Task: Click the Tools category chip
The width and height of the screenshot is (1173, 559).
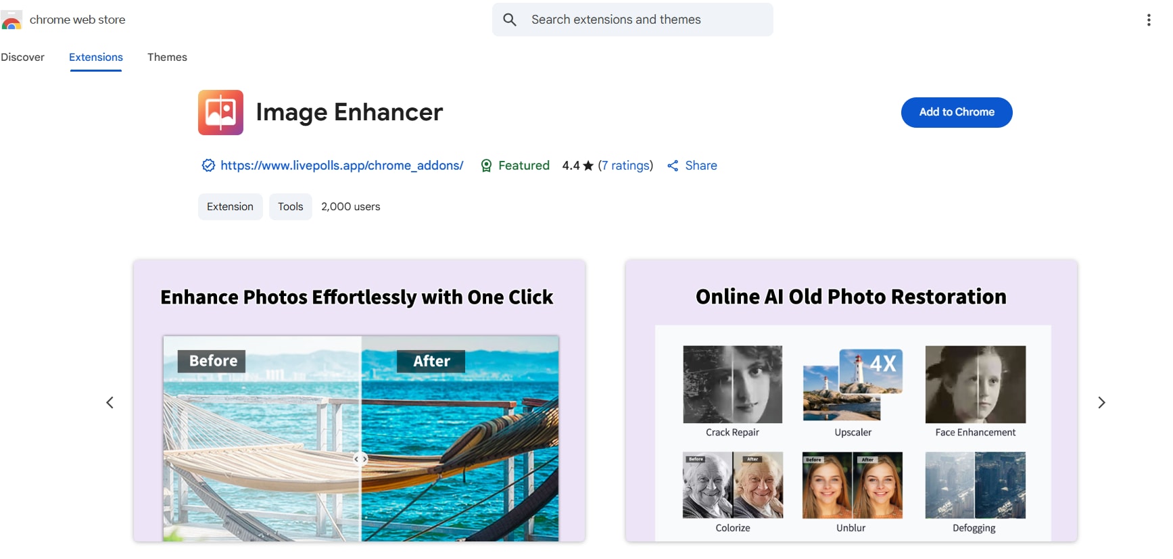Action: pos(291,207)
